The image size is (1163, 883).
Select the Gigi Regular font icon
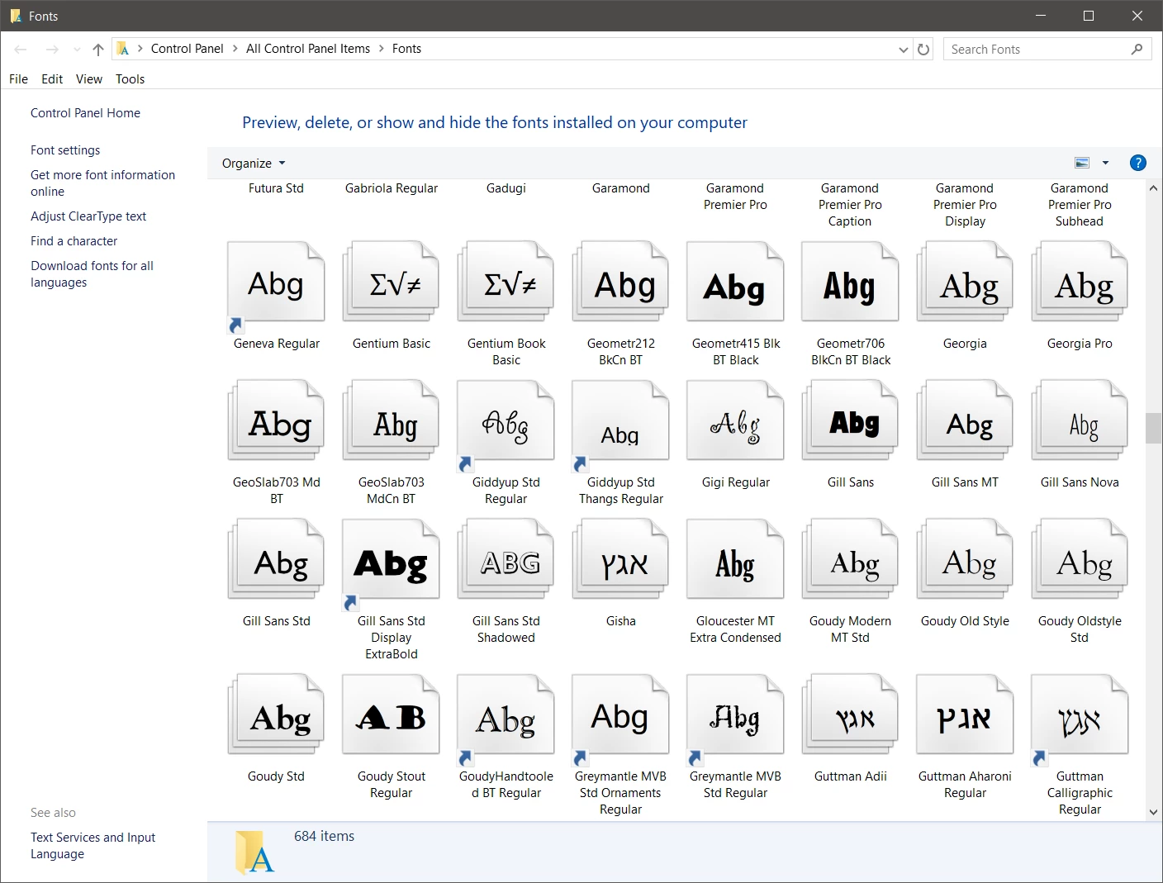coord(735,421)
